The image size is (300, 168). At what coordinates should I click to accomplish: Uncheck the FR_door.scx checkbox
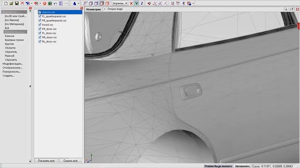pos(40,29)
